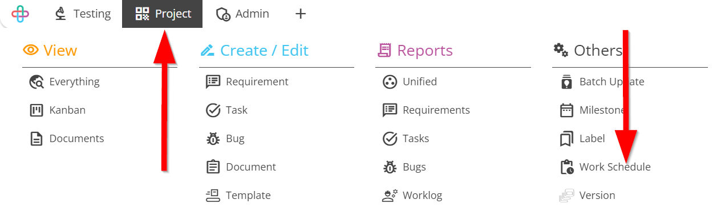Click the Template icon
The image size is (725, 220).
click(213, 196)
